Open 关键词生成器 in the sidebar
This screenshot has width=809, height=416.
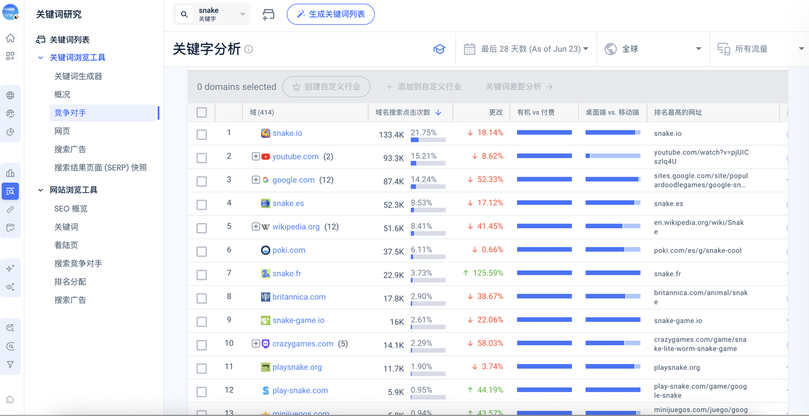[x=78, y=76]
